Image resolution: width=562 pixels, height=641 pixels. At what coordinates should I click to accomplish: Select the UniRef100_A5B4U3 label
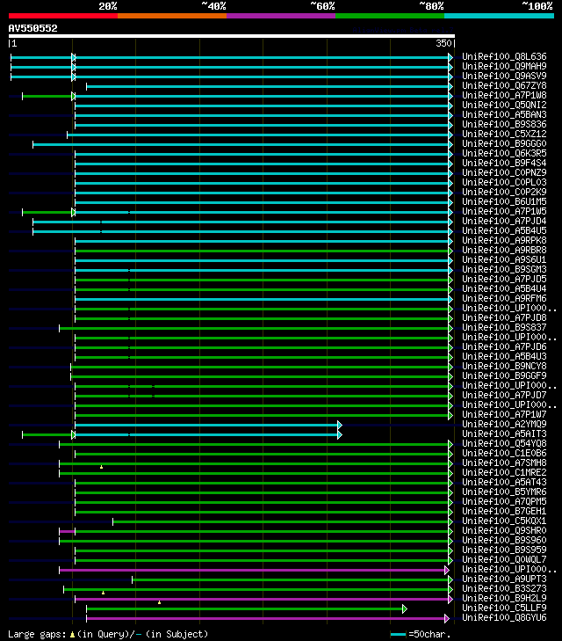point(504,356)
